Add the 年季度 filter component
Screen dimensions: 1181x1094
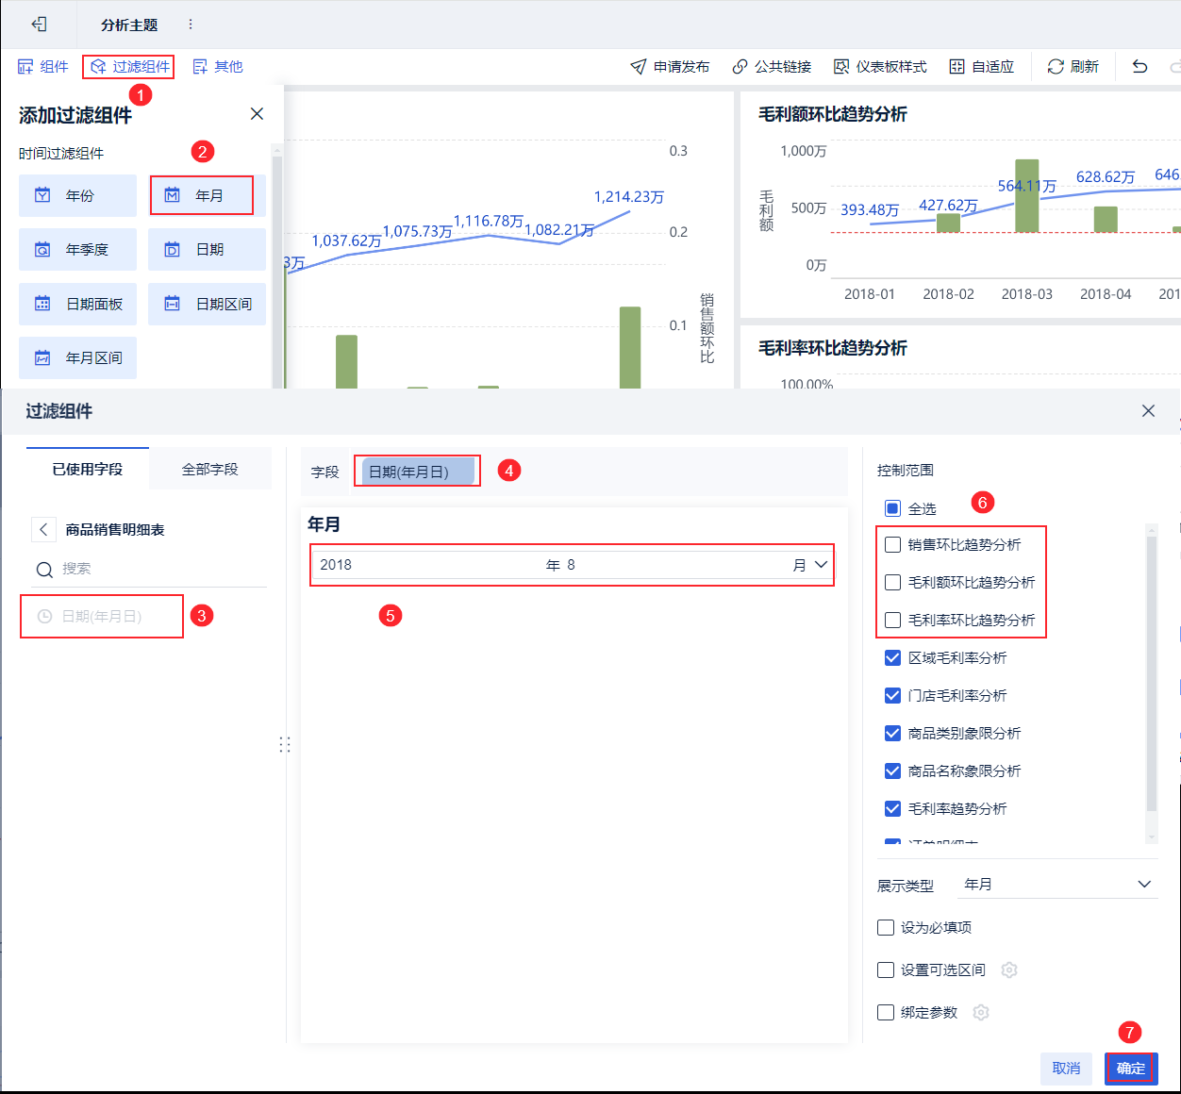click(77, 250)
